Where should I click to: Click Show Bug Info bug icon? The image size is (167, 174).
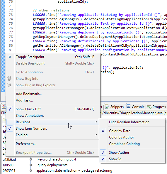click(x=10, y=78)
